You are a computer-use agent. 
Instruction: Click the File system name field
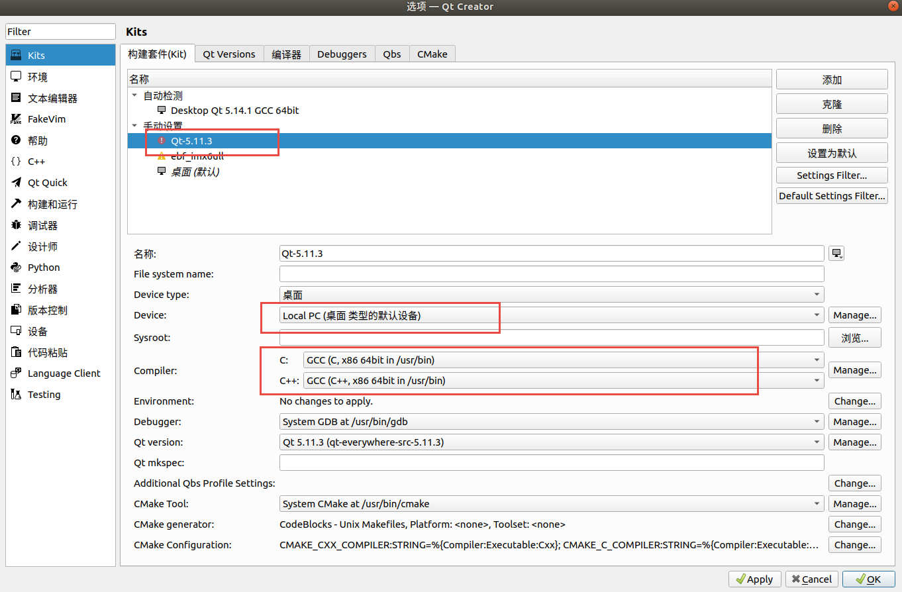pos(552,274)
